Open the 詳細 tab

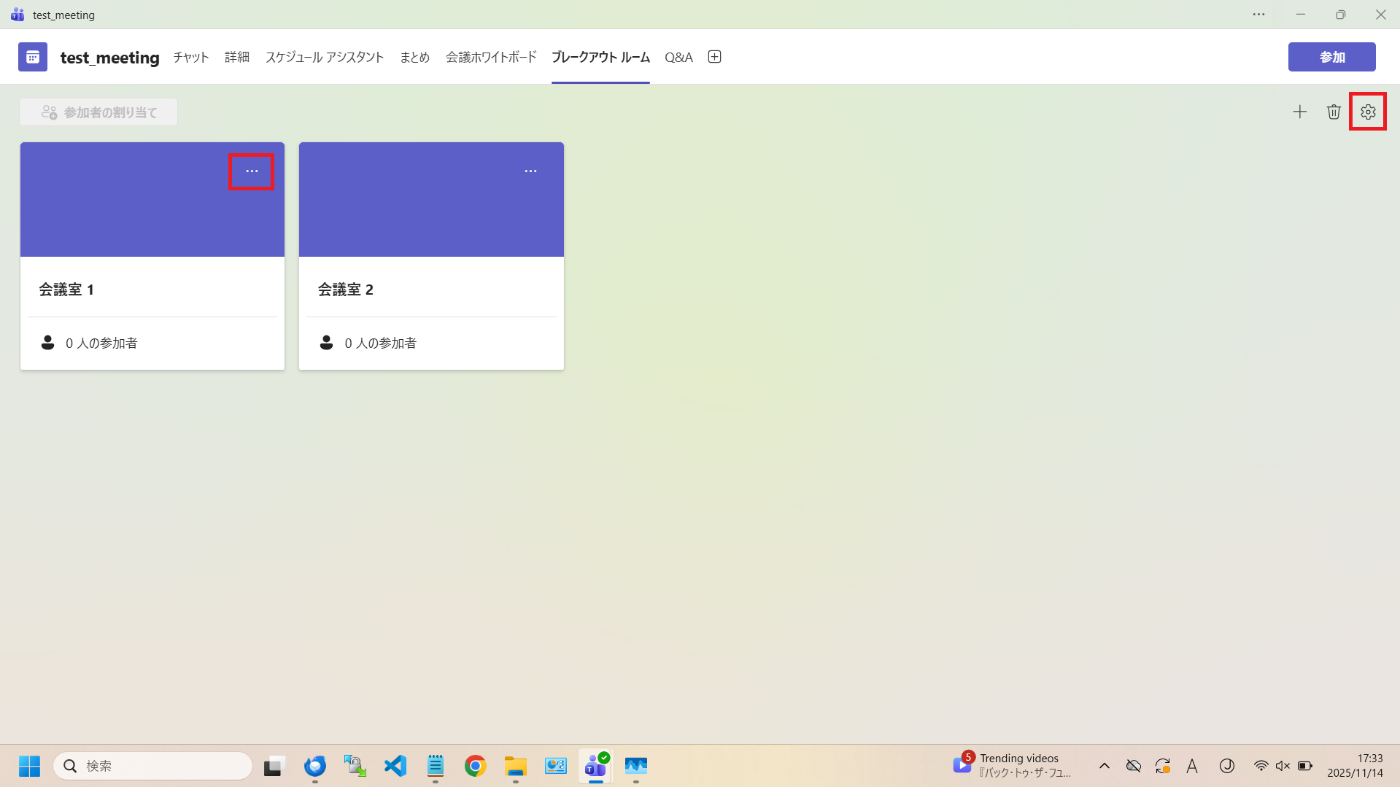237,57
